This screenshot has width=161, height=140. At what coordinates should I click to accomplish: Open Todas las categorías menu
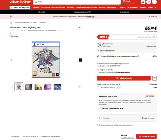pos(20,7)
